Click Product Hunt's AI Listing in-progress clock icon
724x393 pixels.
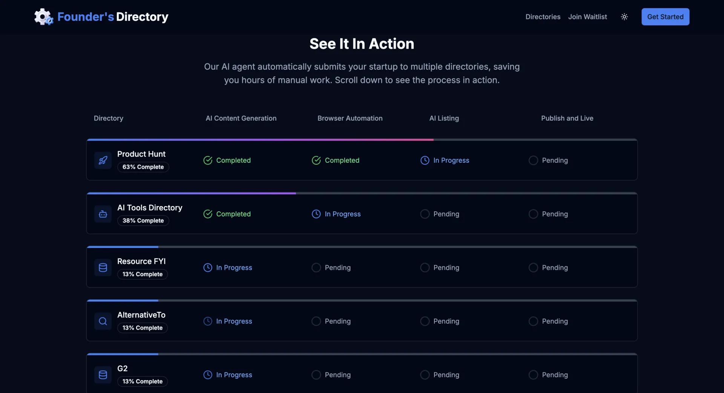click(x=425, y=161)
